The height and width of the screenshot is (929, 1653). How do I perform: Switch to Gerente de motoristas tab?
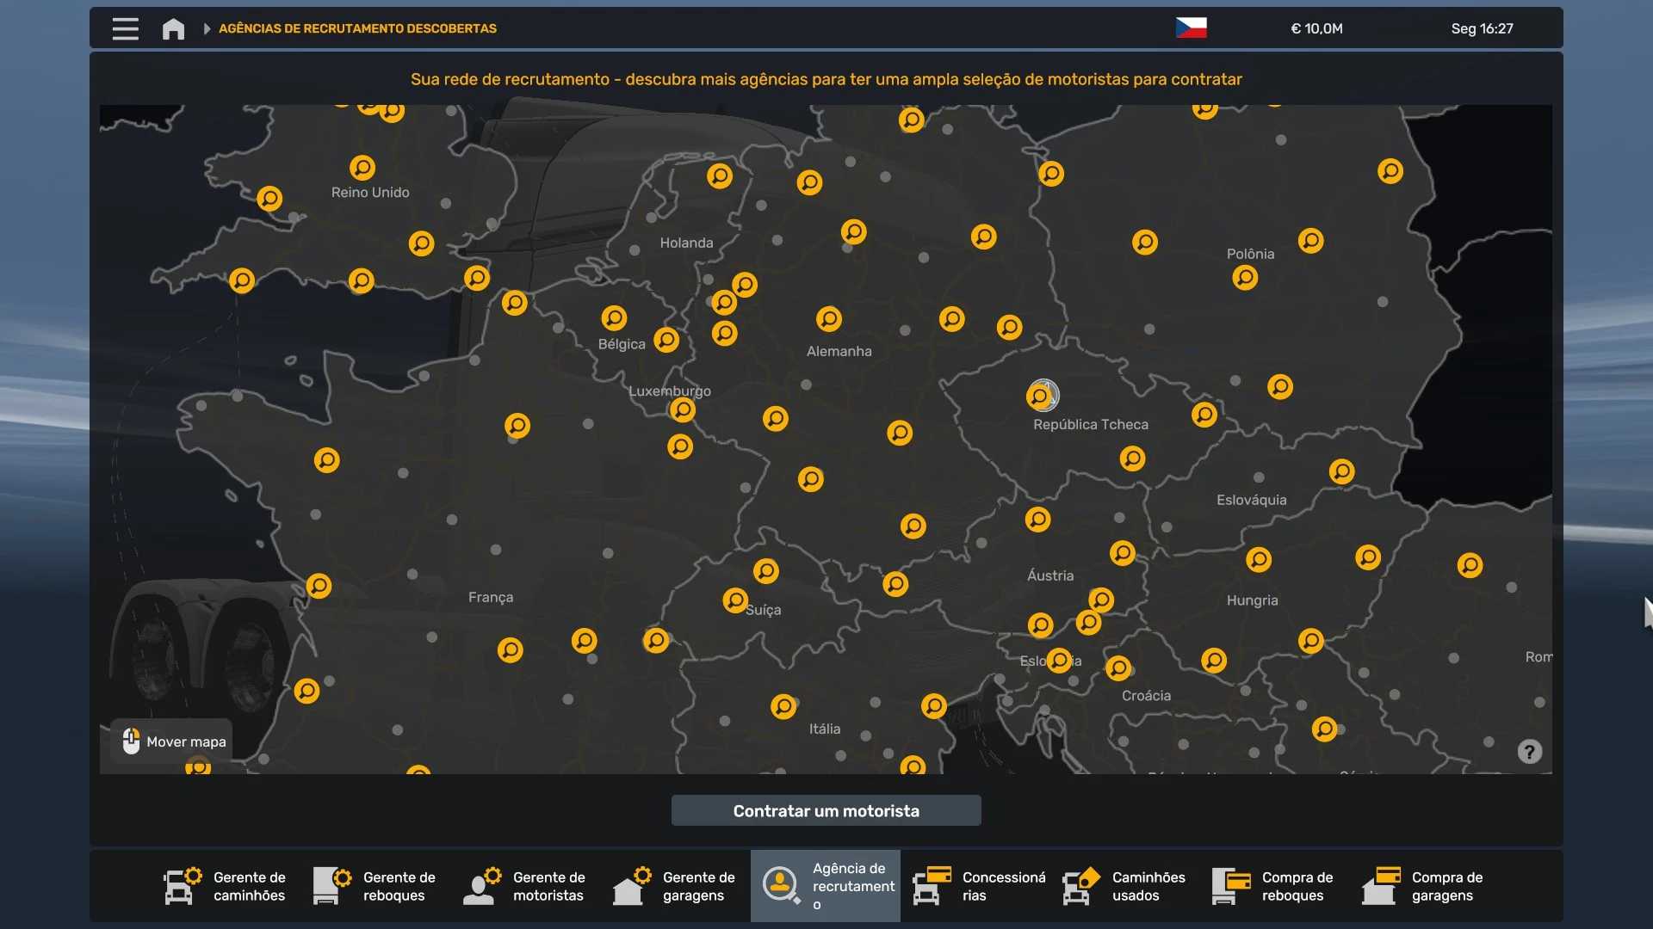click(525, 886)
